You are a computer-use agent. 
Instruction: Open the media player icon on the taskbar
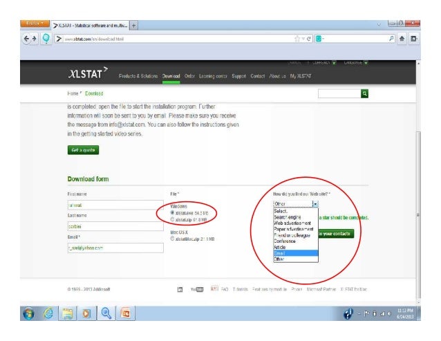[x=86, y=313]
